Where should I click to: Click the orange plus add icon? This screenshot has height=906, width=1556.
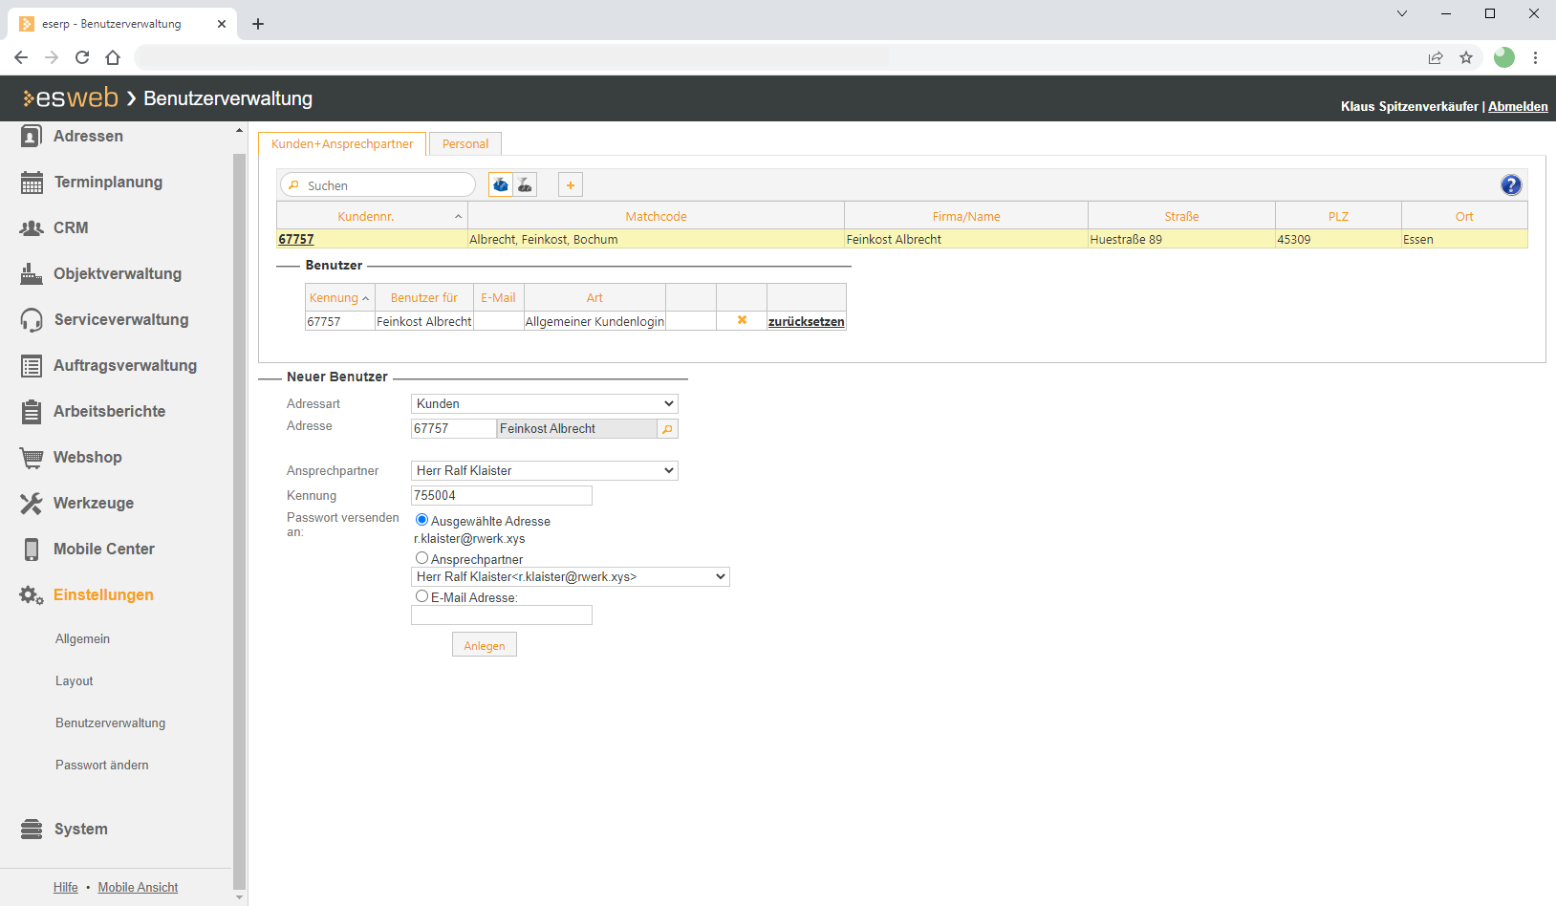[571, 185]
